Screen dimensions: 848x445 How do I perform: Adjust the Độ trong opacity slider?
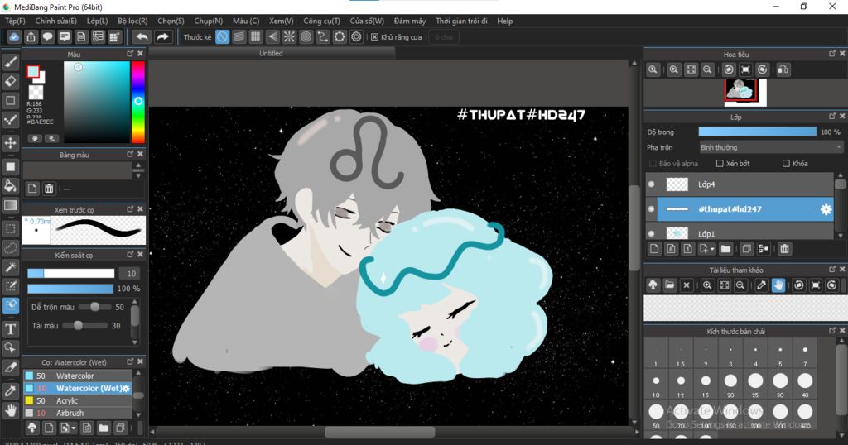pos(757,132)
